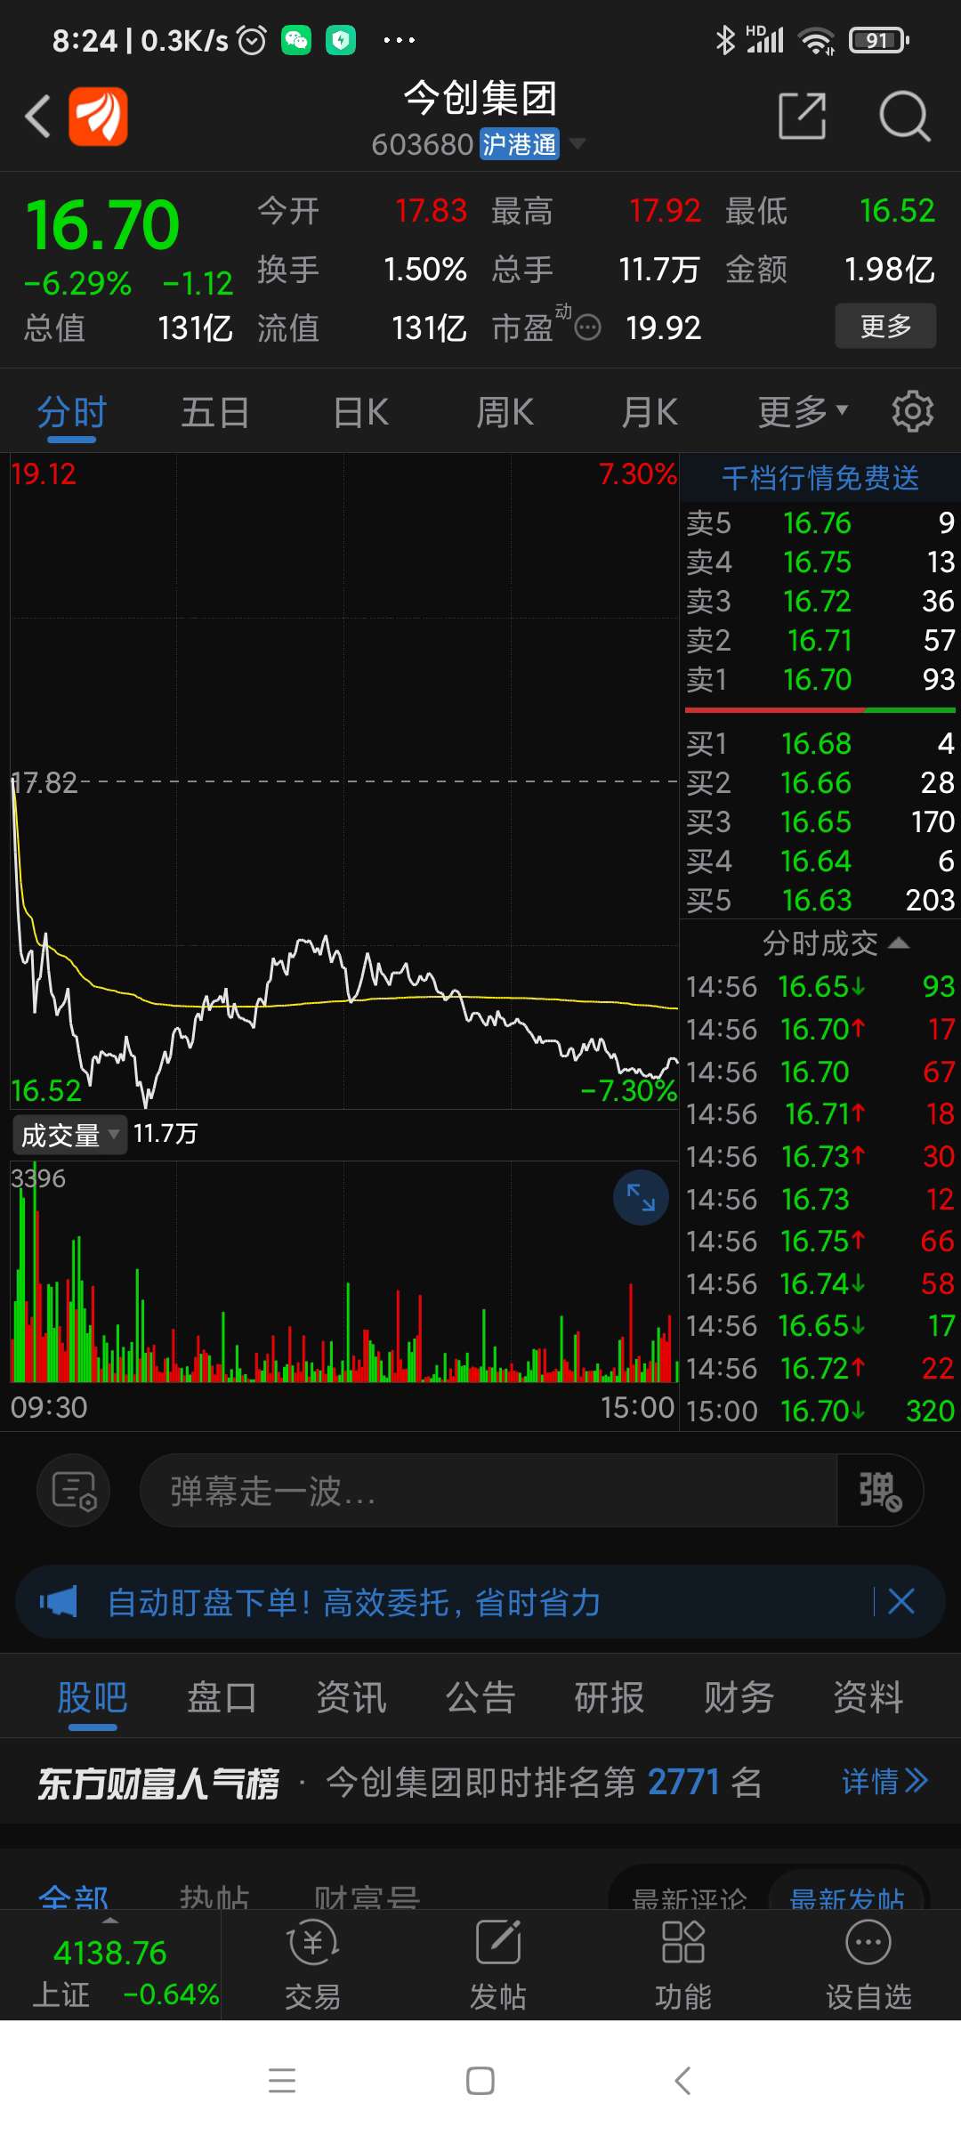The width and height of the screenshot is (961, 2136).
Task: Tap the volume bar chart area
Action: tap(344, 1273)
